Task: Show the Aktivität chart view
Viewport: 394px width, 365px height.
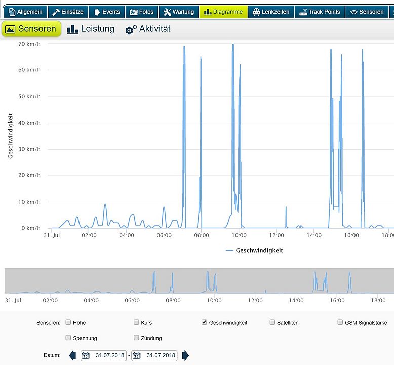Action: point(148,29)
